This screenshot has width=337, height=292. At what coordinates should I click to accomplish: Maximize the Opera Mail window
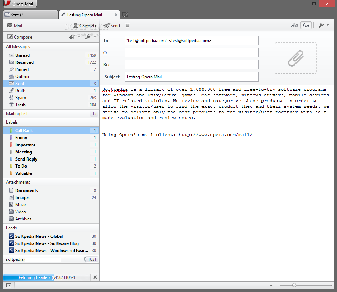(314, 4)
